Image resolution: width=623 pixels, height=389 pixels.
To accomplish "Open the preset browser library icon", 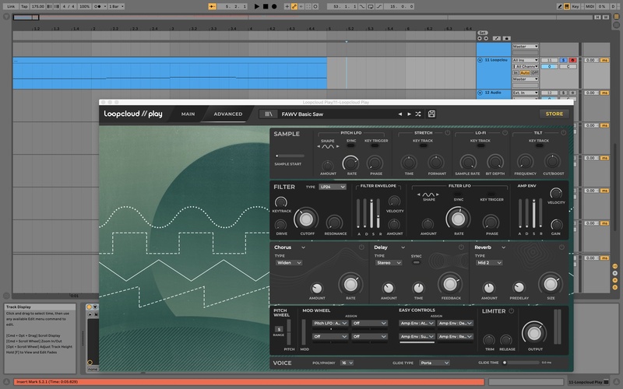I will click(x=267, y=114).
